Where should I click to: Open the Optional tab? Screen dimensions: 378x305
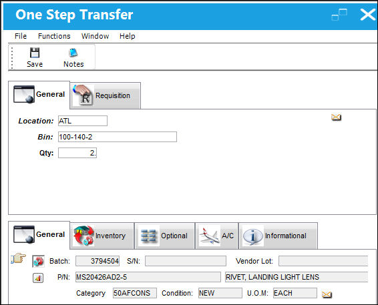[x=165, y=236]
